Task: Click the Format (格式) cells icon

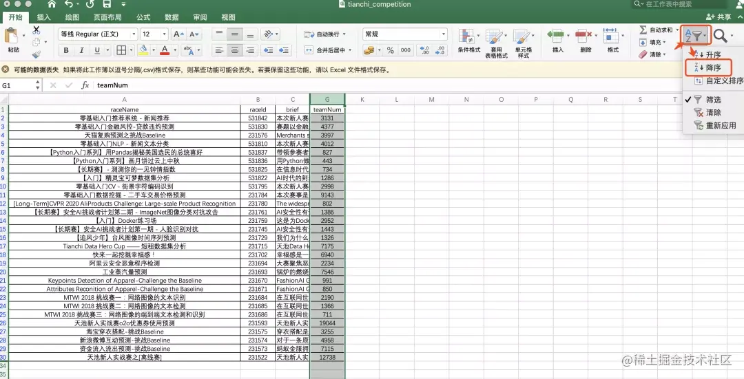Action: 610,35
